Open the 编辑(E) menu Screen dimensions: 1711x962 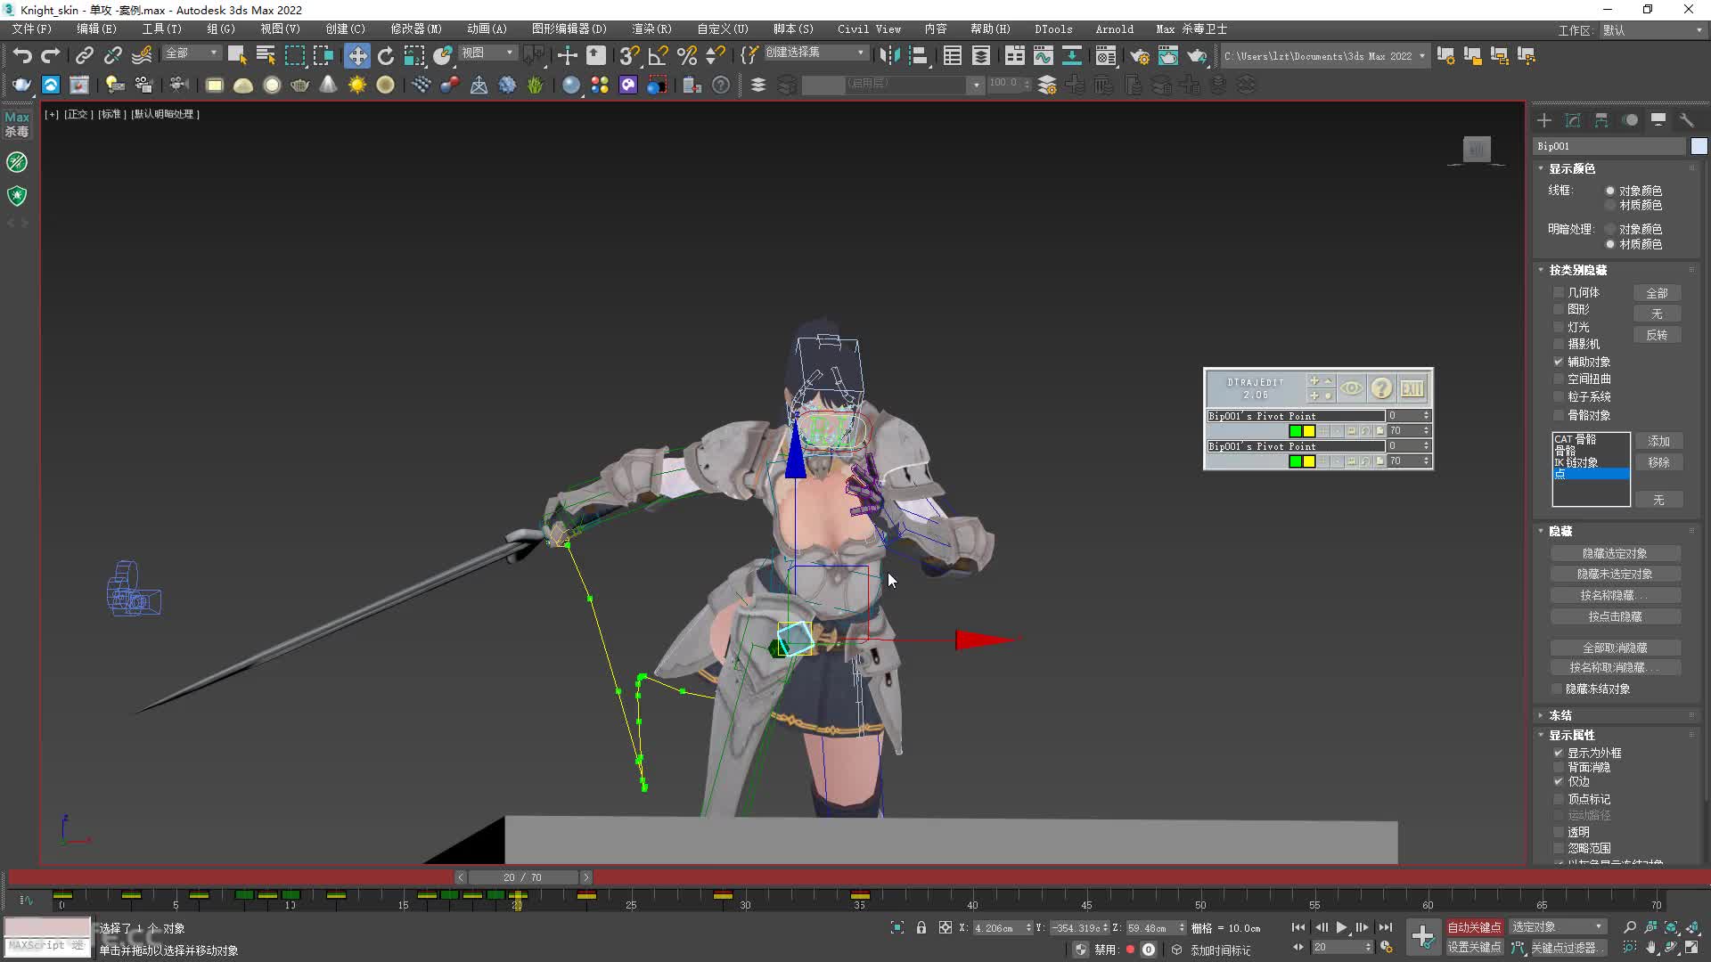[96, 29]
